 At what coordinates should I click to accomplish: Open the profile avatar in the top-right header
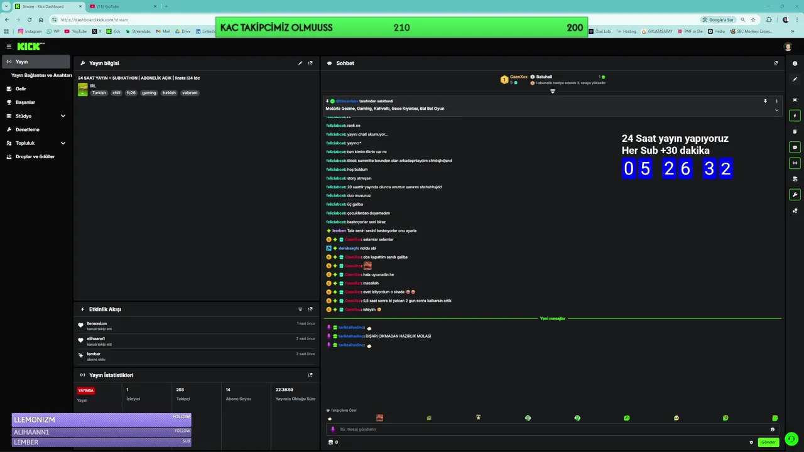(x=788, y=46)
